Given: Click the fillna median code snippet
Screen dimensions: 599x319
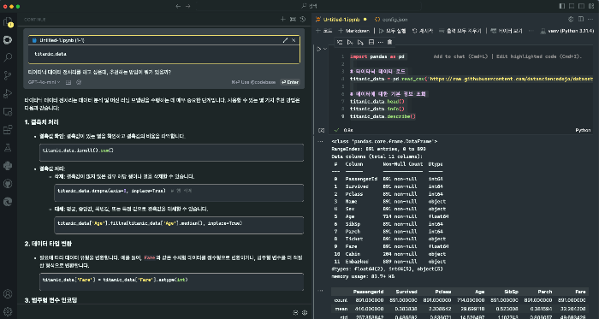Looking at the screenshot, I should click(x=179, y=225).
